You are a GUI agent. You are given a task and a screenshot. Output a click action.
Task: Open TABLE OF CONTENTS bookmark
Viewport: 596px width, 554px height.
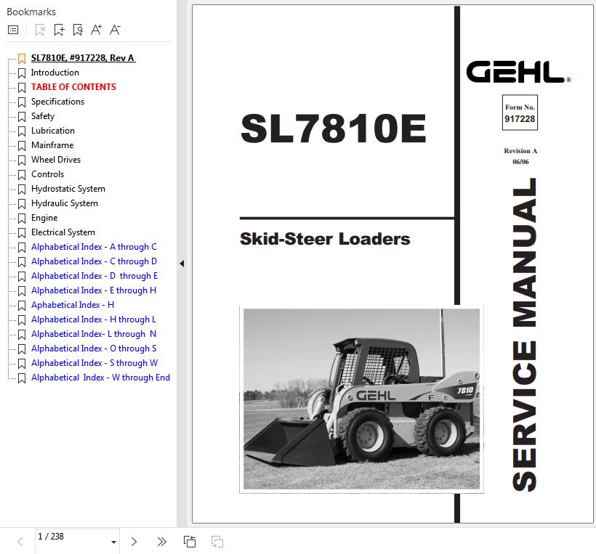pyautogui.click(x=73, y=87)
